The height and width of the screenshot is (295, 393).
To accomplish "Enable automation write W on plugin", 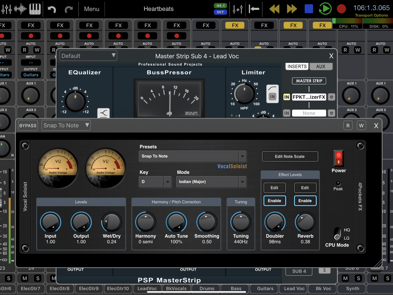I will coord(361,126).
